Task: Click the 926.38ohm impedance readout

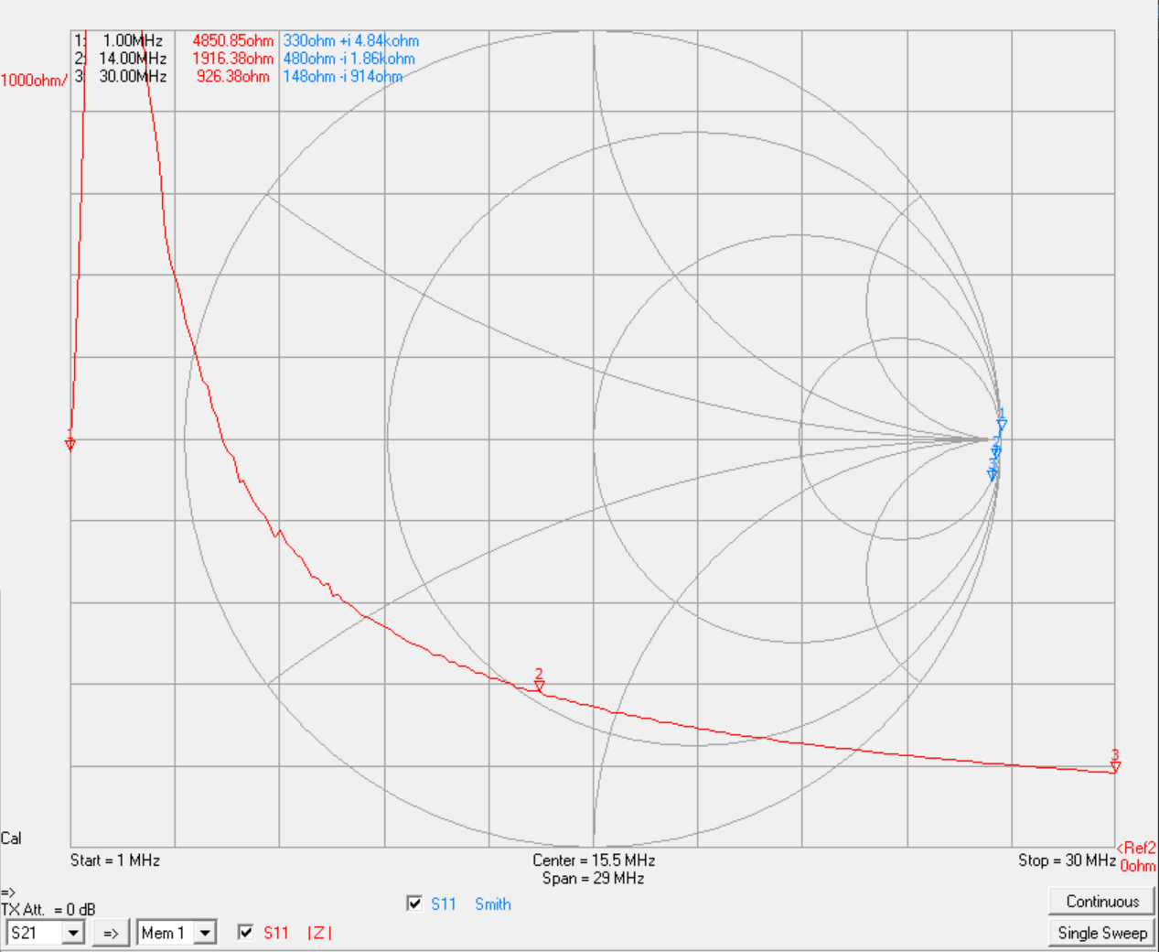Action: click(233, 76)
